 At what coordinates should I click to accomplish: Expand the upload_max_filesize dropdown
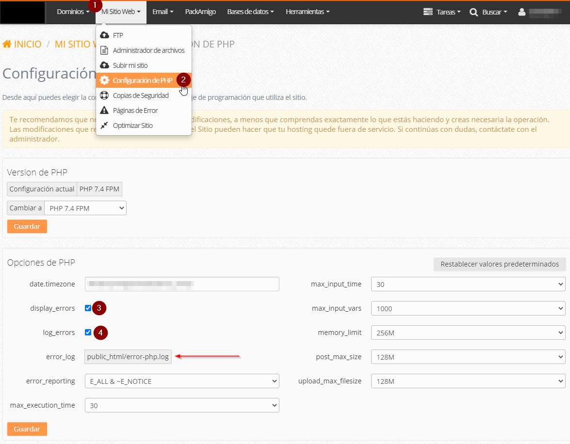tap(468, 381)
